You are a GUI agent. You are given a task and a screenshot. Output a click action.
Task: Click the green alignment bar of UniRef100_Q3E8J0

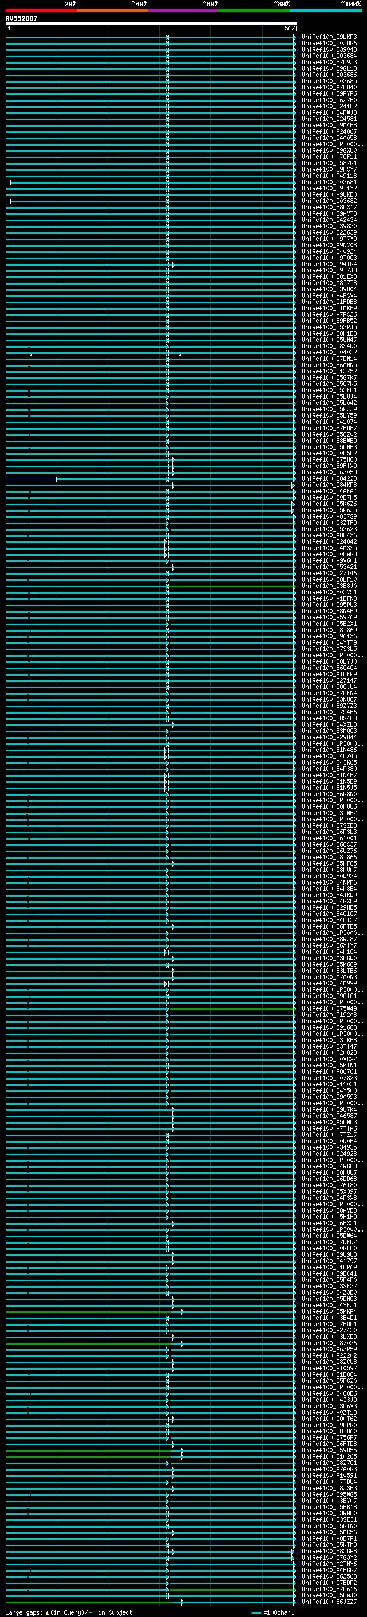(232, 586)
